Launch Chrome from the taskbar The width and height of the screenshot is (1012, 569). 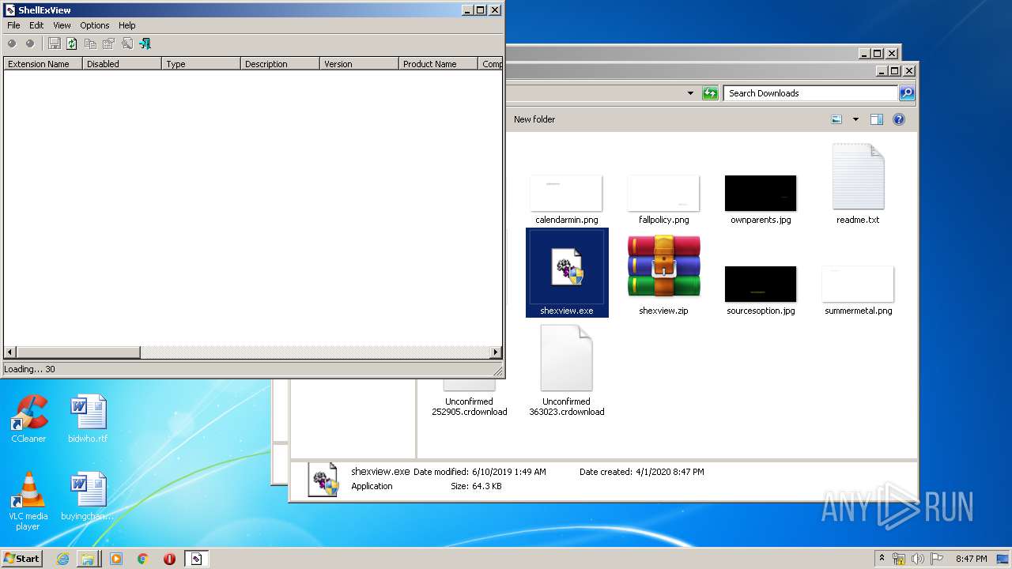143,559
